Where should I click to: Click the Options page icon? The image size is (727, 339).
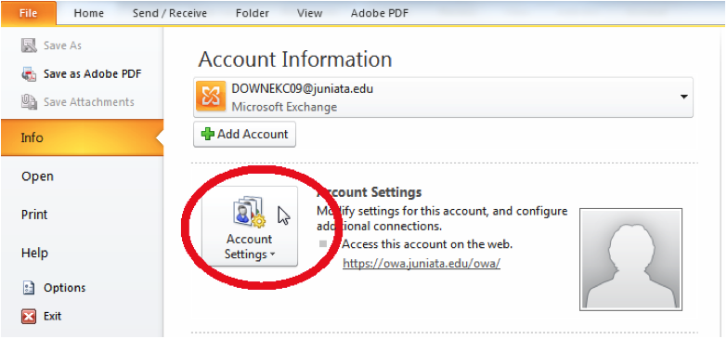pyautogui.click(x=29, y=288)
